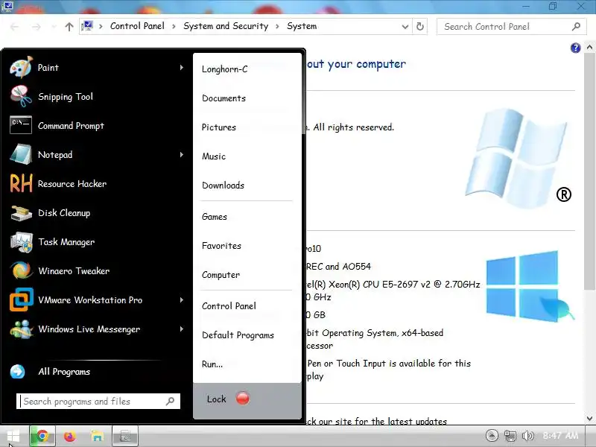Screen dimensions: 596x447
Task: Open Music from start menu
Action: pos(214,156)
